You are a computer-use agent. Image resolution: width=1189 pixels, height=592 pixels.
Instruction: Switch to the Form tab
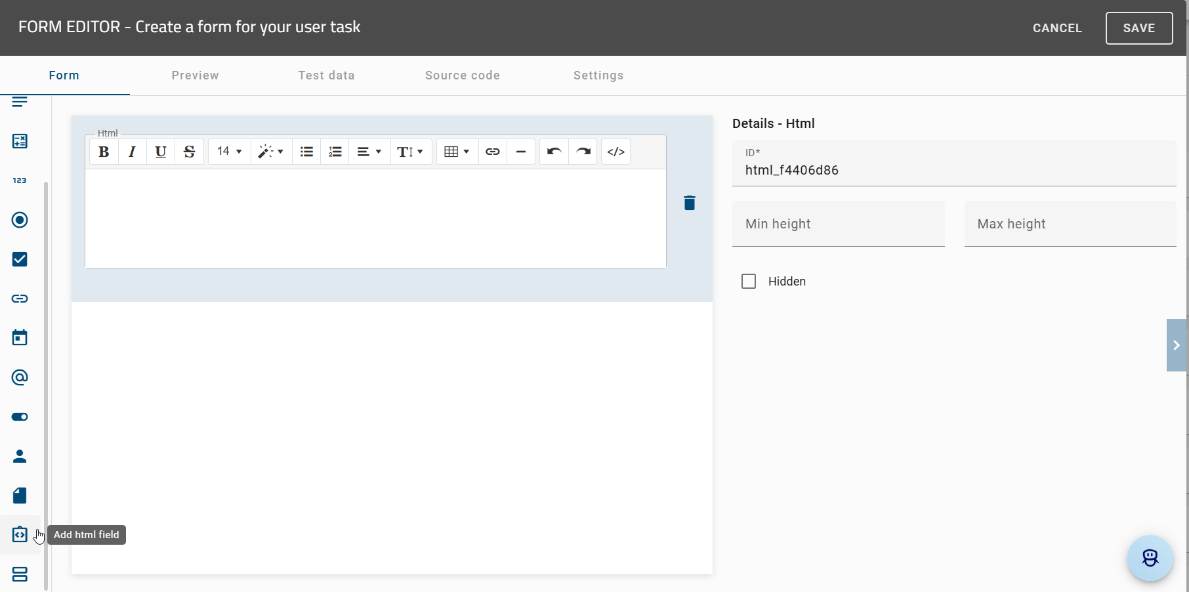click(x=64, y=75)
